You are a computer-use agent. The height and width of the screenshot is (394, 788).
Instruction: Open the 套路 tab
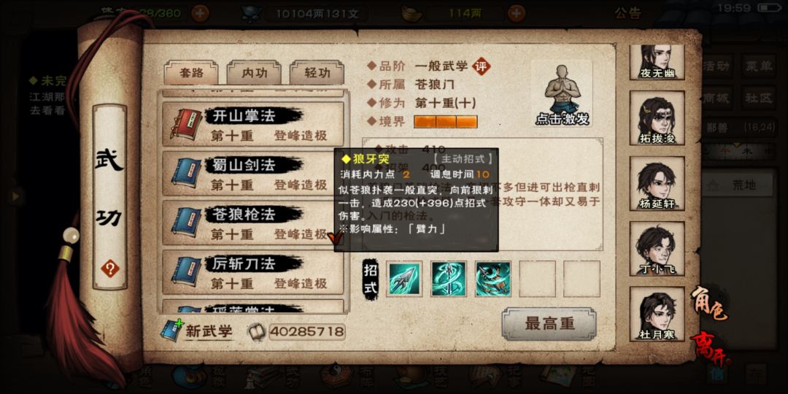191,73
